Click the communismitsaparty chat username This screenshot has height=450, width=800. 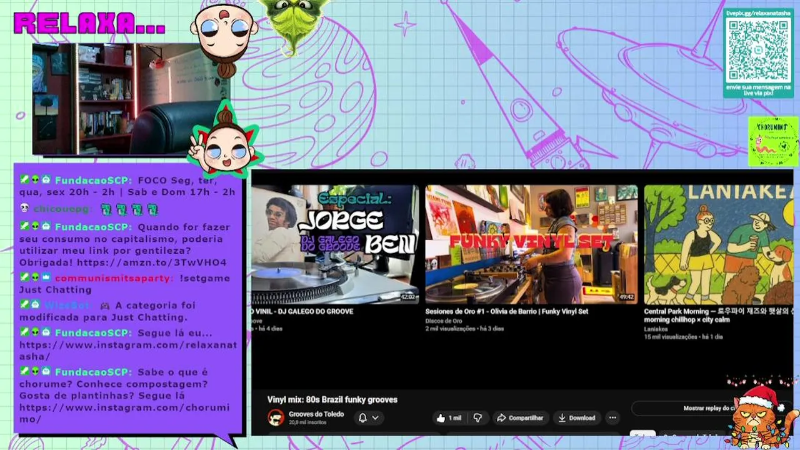(112, 278)
